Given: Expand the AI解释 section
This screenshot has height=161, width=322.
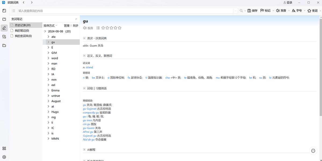Looking at the screenshot, I should tap(84, 149).
